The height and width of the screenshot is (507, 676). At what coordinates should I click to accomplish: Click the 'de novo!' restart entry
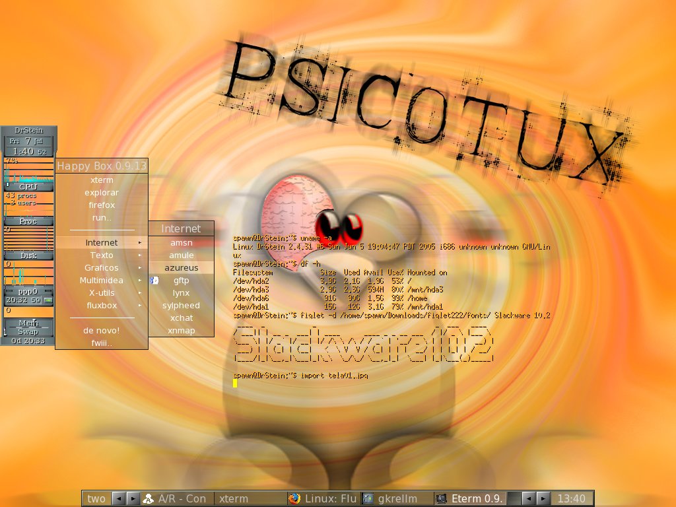pyautogui.click(x=102, y=330)
